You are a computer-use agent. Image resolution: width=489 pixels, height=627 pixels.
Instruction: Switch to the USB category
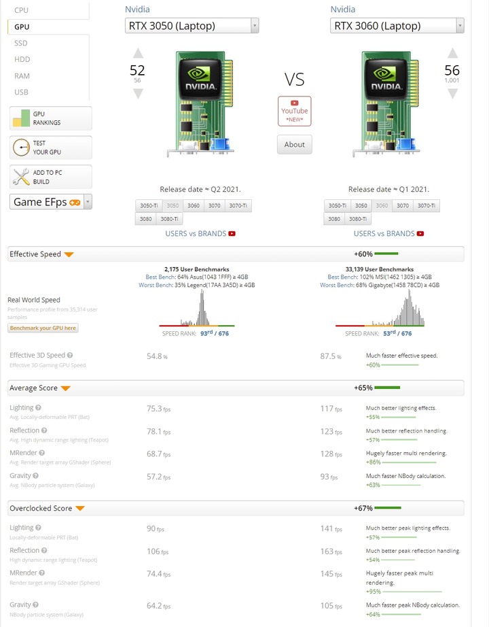[21, 92]
